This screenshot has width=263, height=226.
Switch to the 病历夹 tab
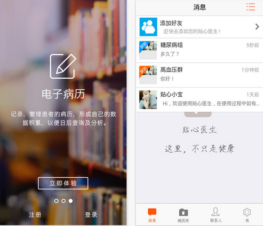183,215
